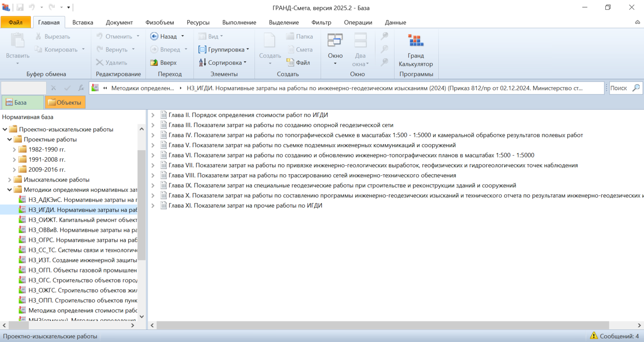Image resolution: width=644 pixels, height=342 pixels.
Task: Open the Окно window layout icon
Action: click(335, 40)
